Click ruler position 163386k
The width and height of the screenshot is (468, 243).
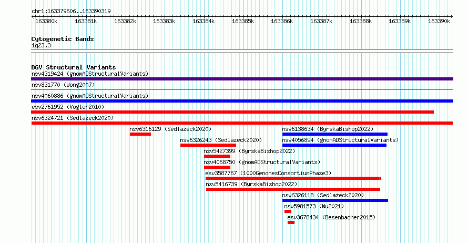click(x=282, y=21)
